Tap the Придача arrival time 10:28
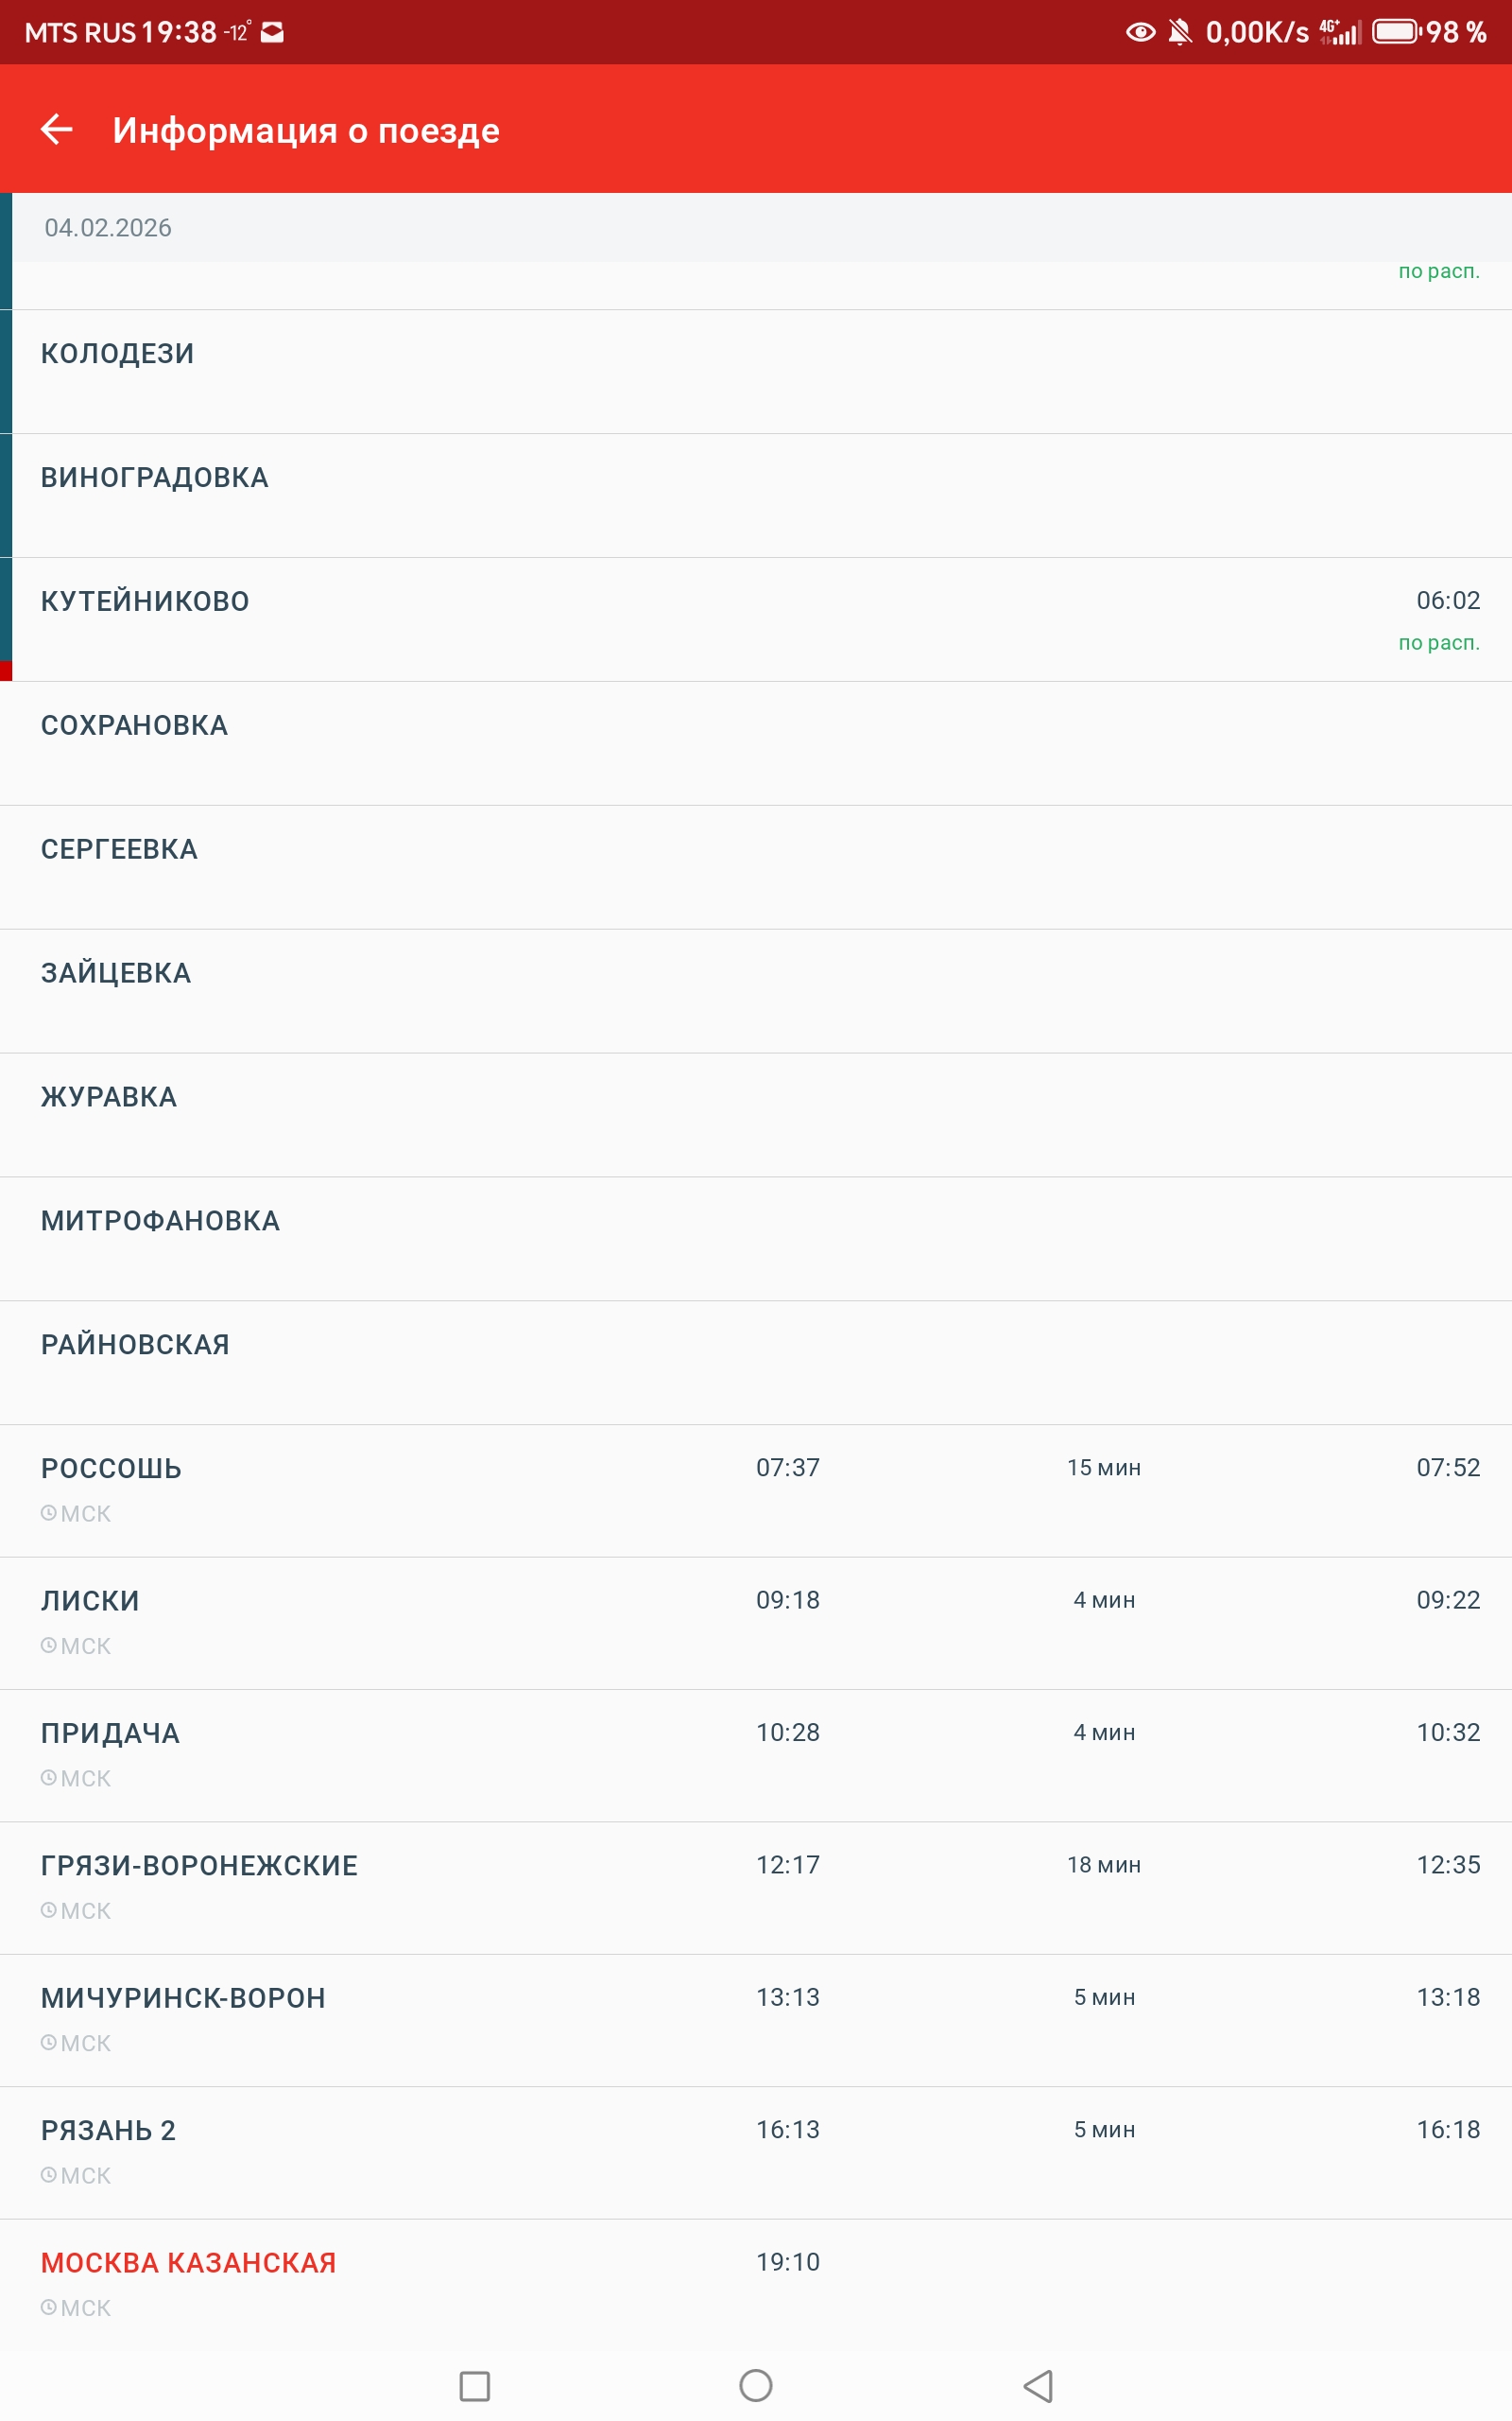Viewport: 1512px width, 2421px height. click(787, 1732)
